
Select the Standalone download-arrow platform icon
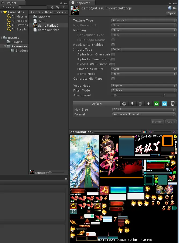(132, 104)
